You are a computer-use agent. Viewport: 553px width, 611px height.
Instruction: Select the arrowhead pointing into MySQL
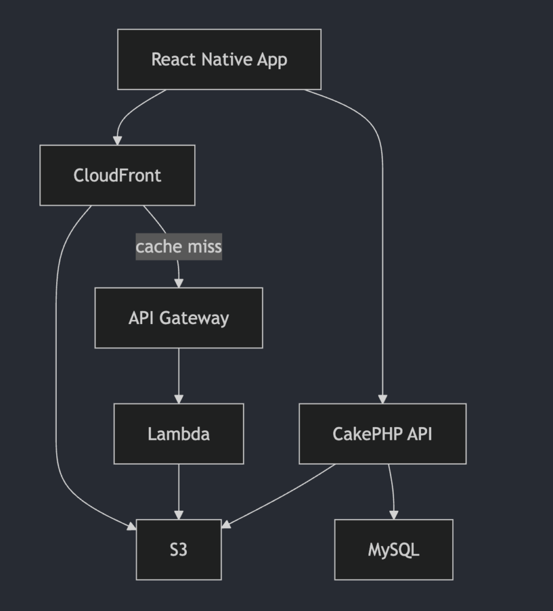pyautogui.click(x=394, y=514)
